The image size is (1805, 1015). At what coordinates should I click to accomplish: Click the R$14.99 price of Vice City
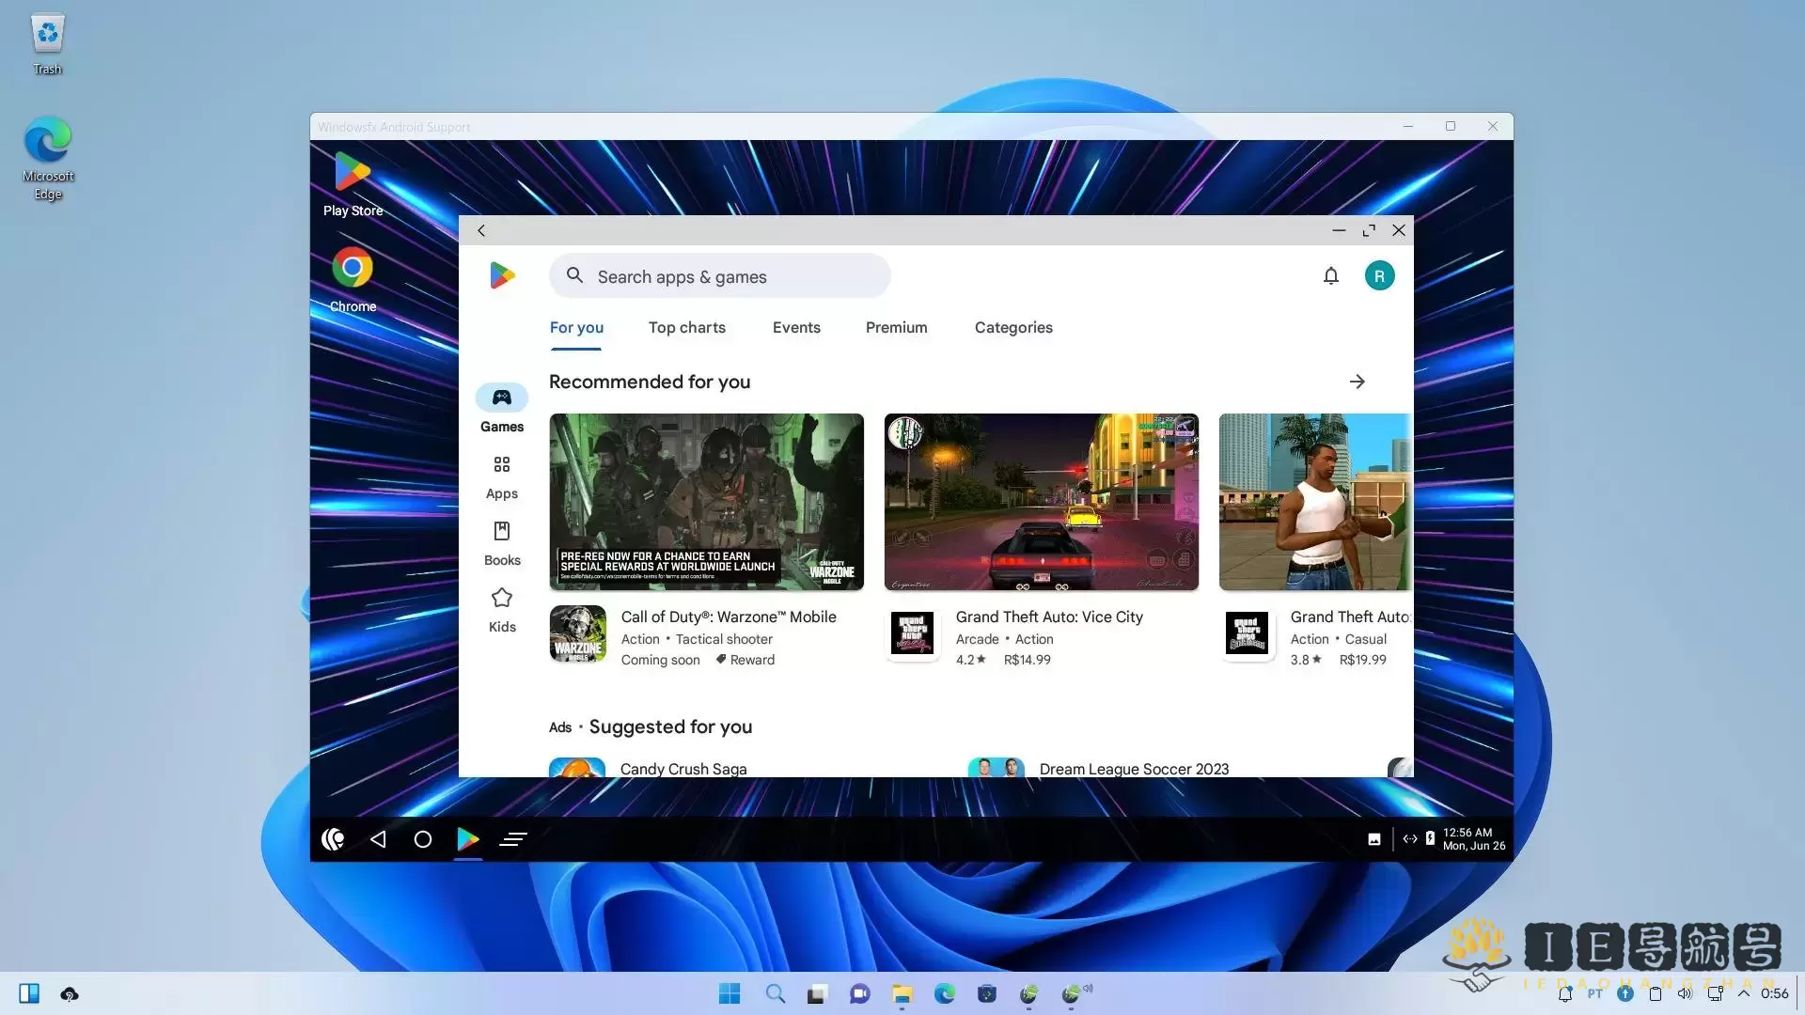coord(1027,660)
